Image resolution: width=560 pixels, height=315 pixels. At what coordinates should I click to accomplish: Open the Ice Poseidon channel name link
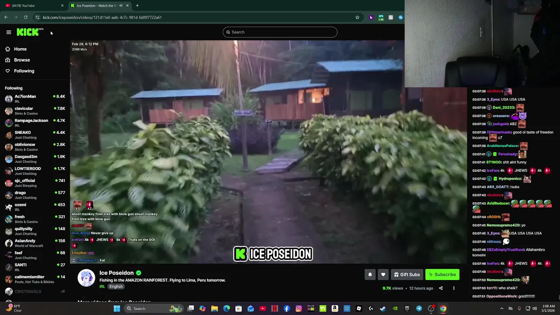(x=116, y=273)
